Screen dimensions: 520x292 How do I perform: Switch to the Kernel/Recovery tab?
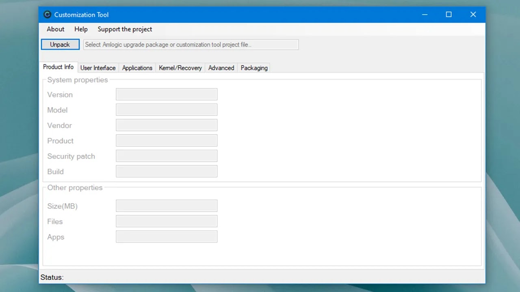pos(180,68)
